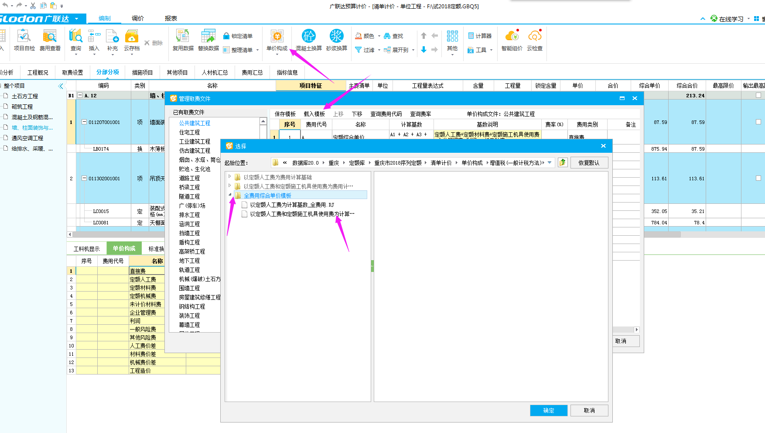The width and height of the screenshot is (765, 433).
Task: Open 混凝土换算 concrete conversion
Action: [309, 40]
